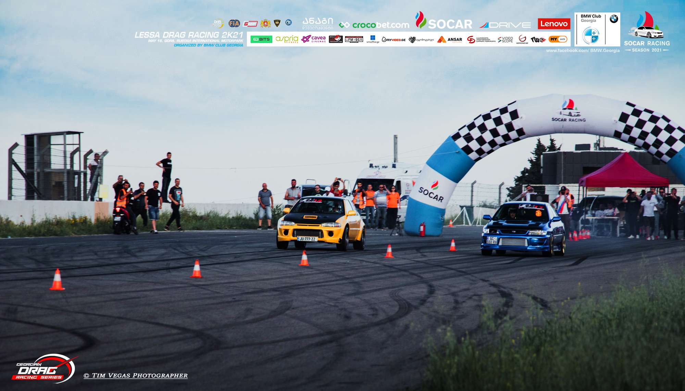Click the blue Subaru race car

pos(523,229)
